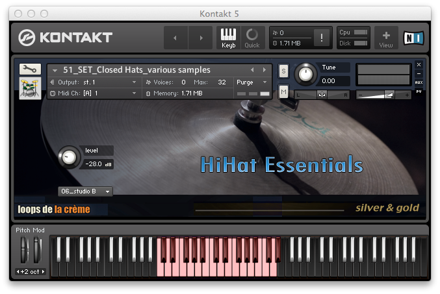Go to next instrument with right header arrow
Screen dimensions: 440x294
(x=200, y=38)
